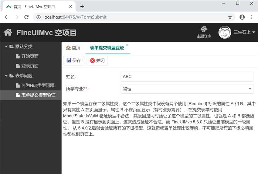Go forward in browser history
The width and height of the screenshot is (258, 174).
point(17,17)
